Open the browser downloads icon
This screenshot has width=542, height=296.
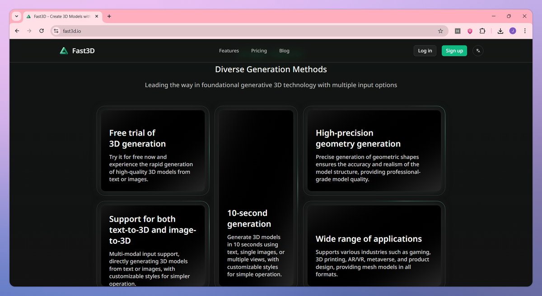click(500, 31)
